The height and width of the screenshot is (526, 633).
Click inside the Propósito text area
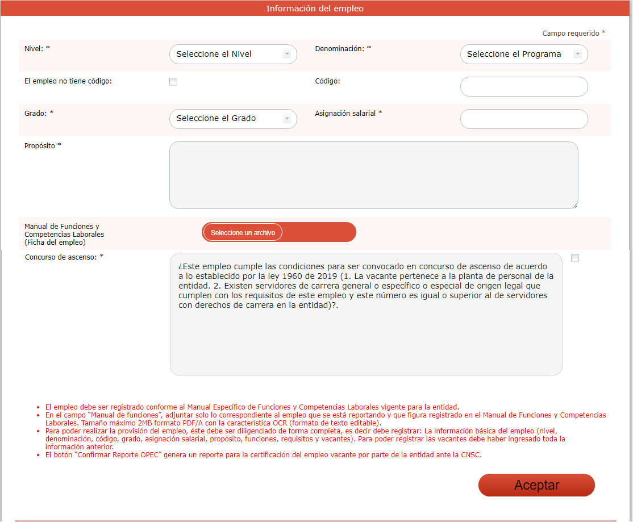373,175
